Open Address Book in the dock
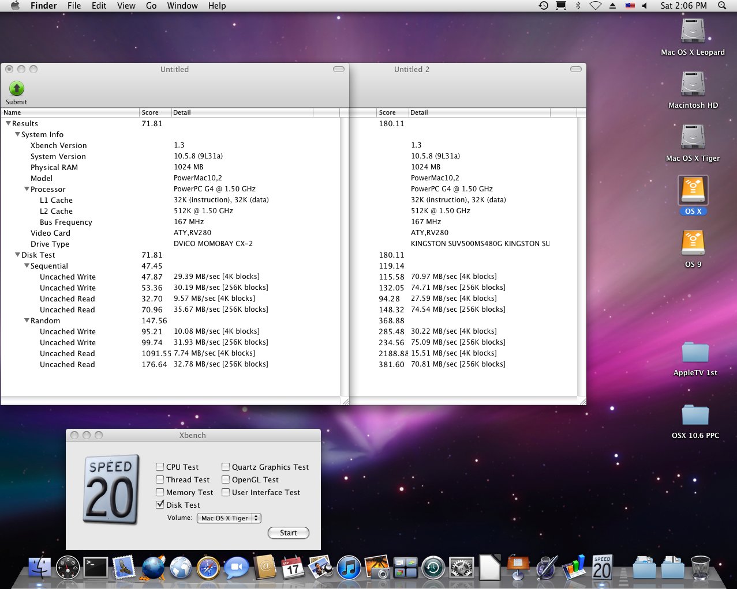This screenshot has height=589, width=737. pos(265,568)
